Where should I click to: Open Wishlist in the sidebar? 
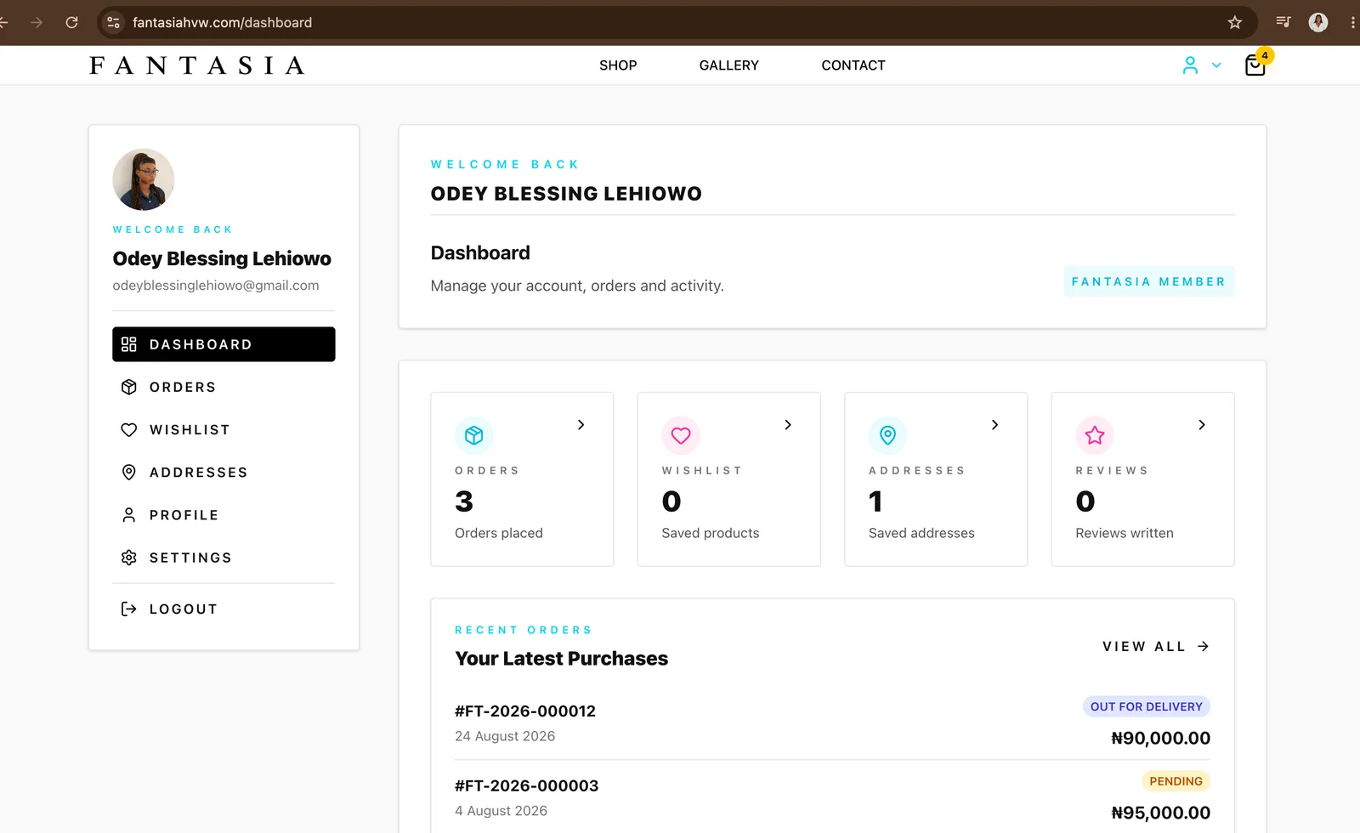(224, 430)
